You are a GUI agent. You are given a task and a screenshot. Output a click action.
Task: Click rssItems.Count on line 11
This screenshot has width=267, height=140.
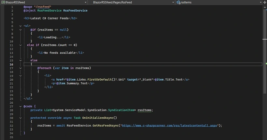(x=54, y=45)
